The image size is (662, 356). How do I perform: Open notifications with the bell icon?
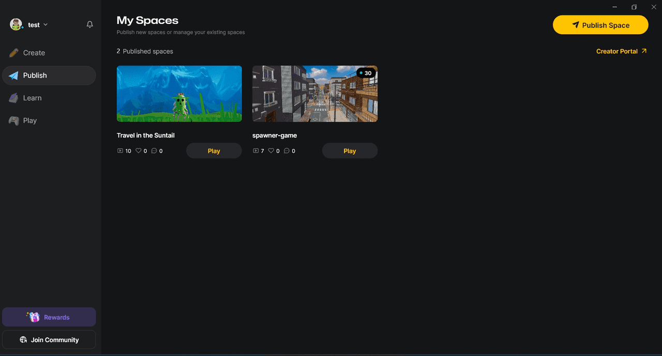click(89, 24)
